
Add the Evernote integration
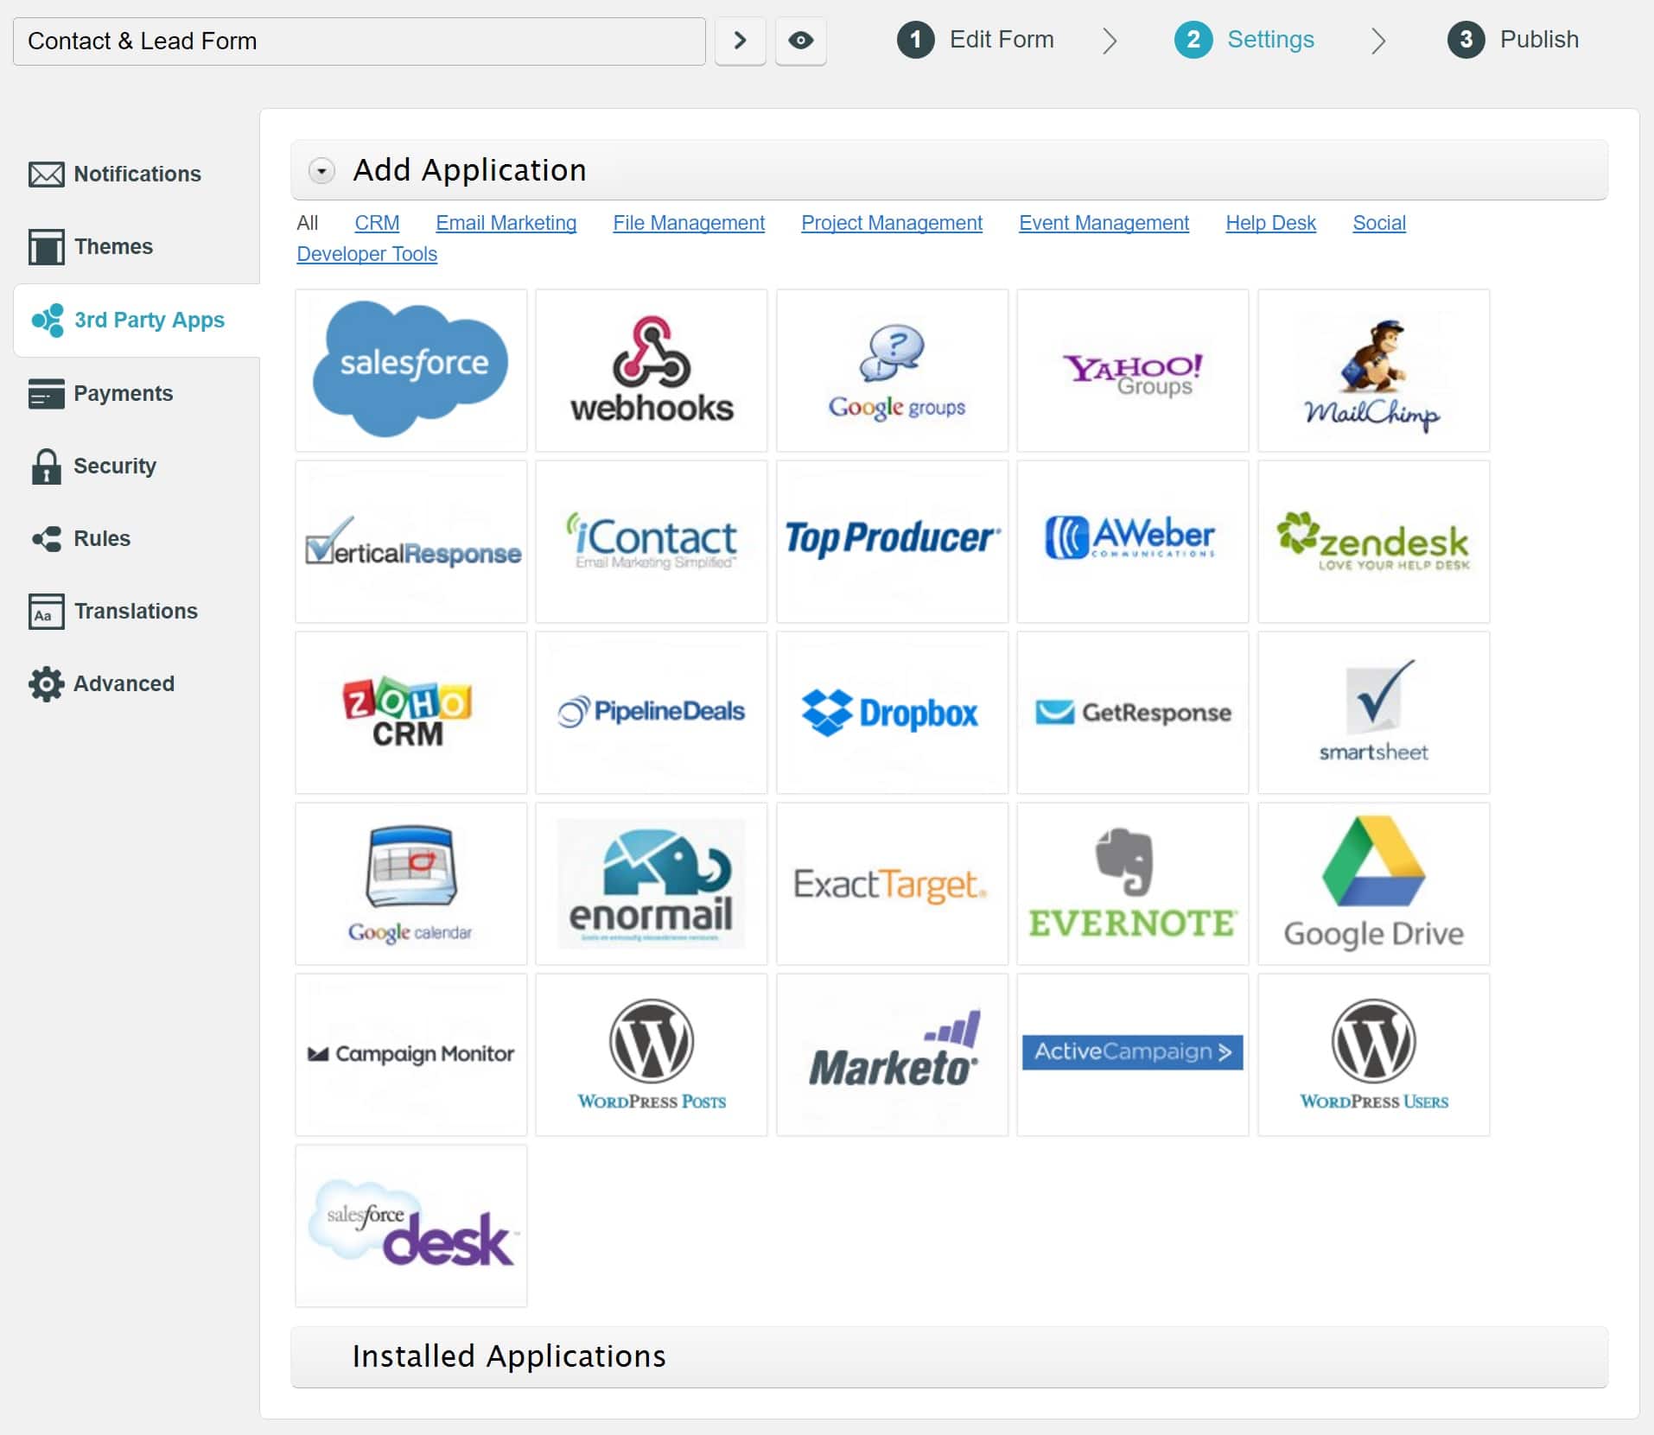[1132, 883]
